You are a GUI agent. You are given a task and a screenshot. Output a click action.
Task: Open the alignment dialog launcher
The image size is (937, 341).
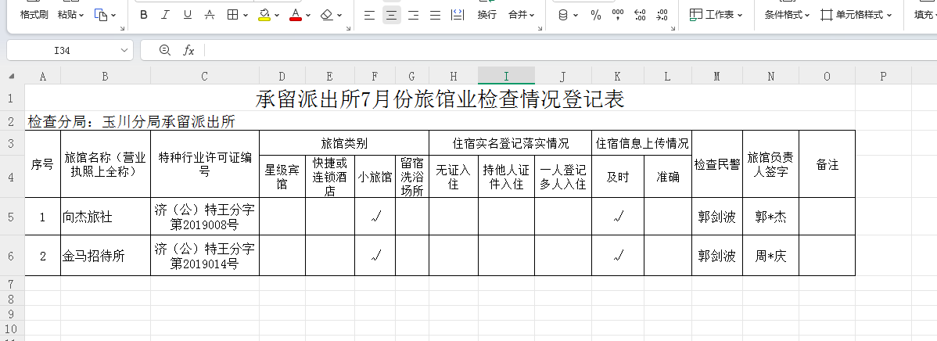[x=540, y=28]
